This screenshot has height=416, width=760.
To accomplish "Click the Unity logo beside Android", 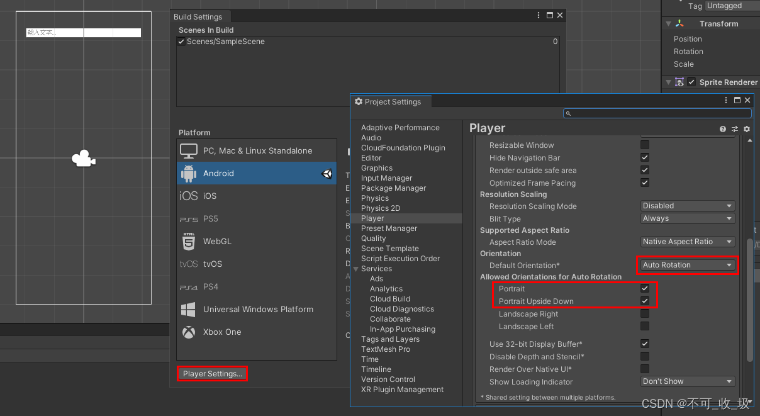I will point(327,174).
